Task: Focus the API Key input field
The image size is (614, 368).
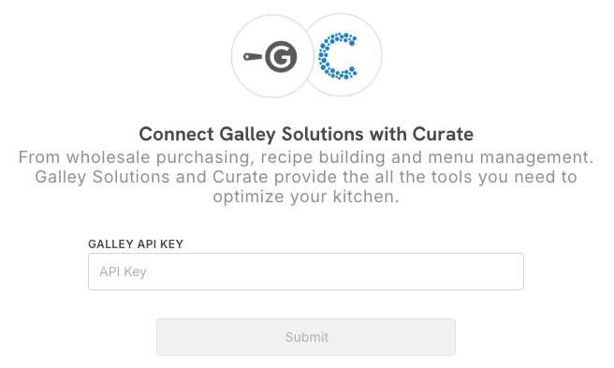Action: pos(306,272)
